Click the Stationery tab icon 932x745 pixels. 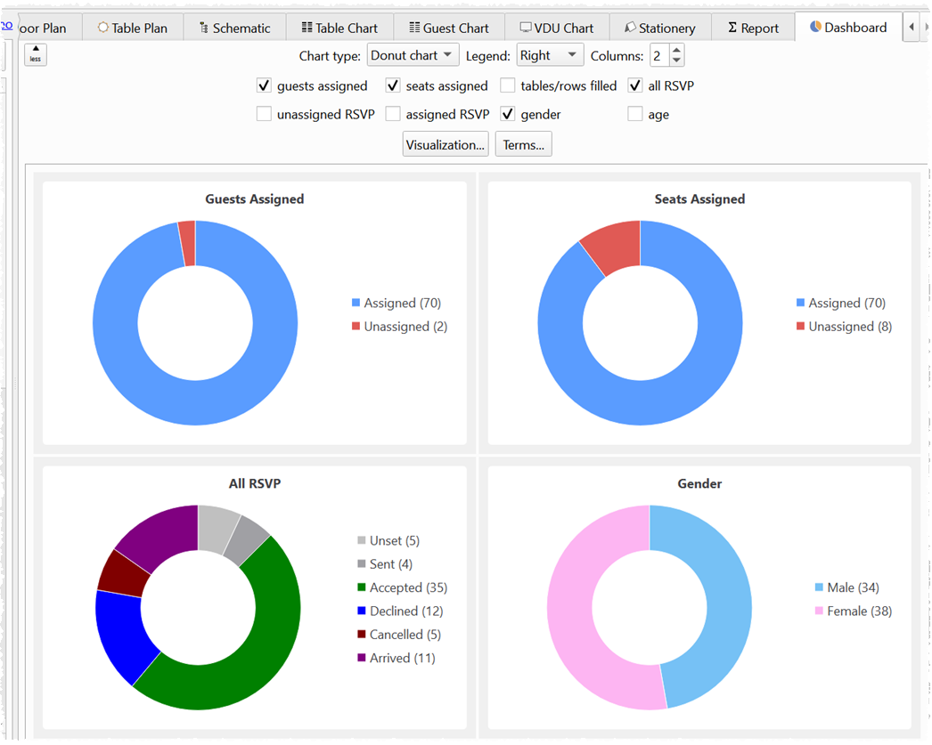coord(630,28)
